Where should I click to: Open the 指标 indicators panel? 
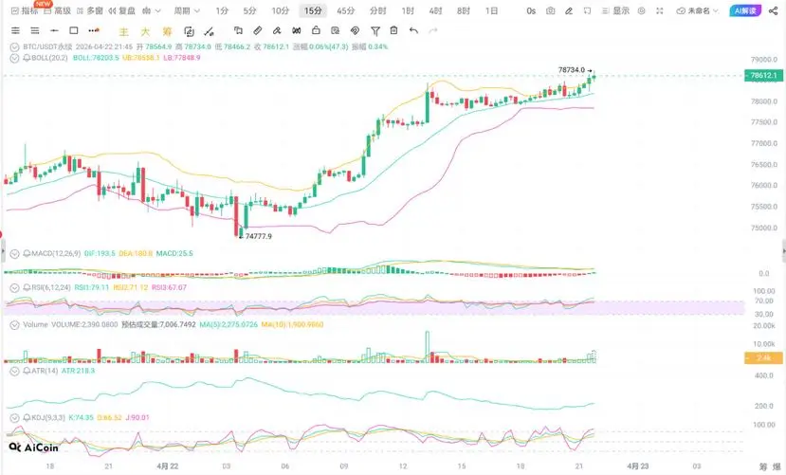coord(25,10)
